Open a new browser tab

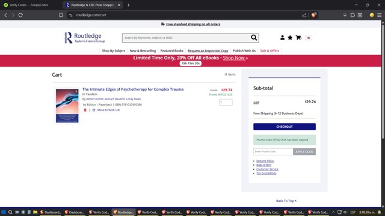(x=128, y=5)
